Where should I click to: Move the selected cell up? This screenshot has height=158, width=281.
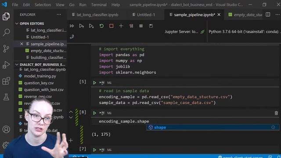coord(71,112)
